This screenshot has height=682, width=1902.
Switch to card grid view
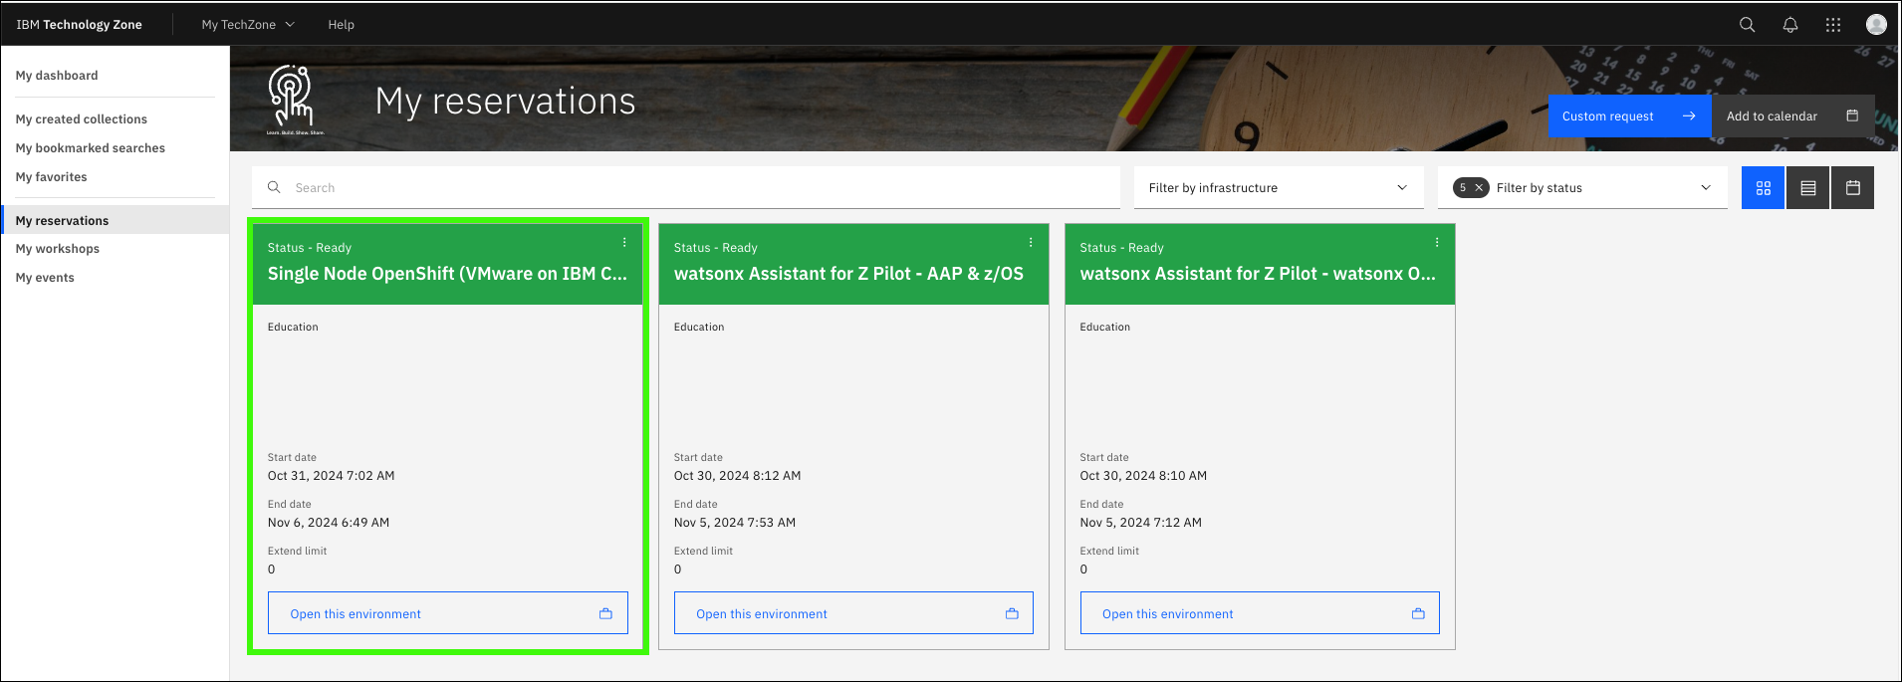tap(1763, 188)
